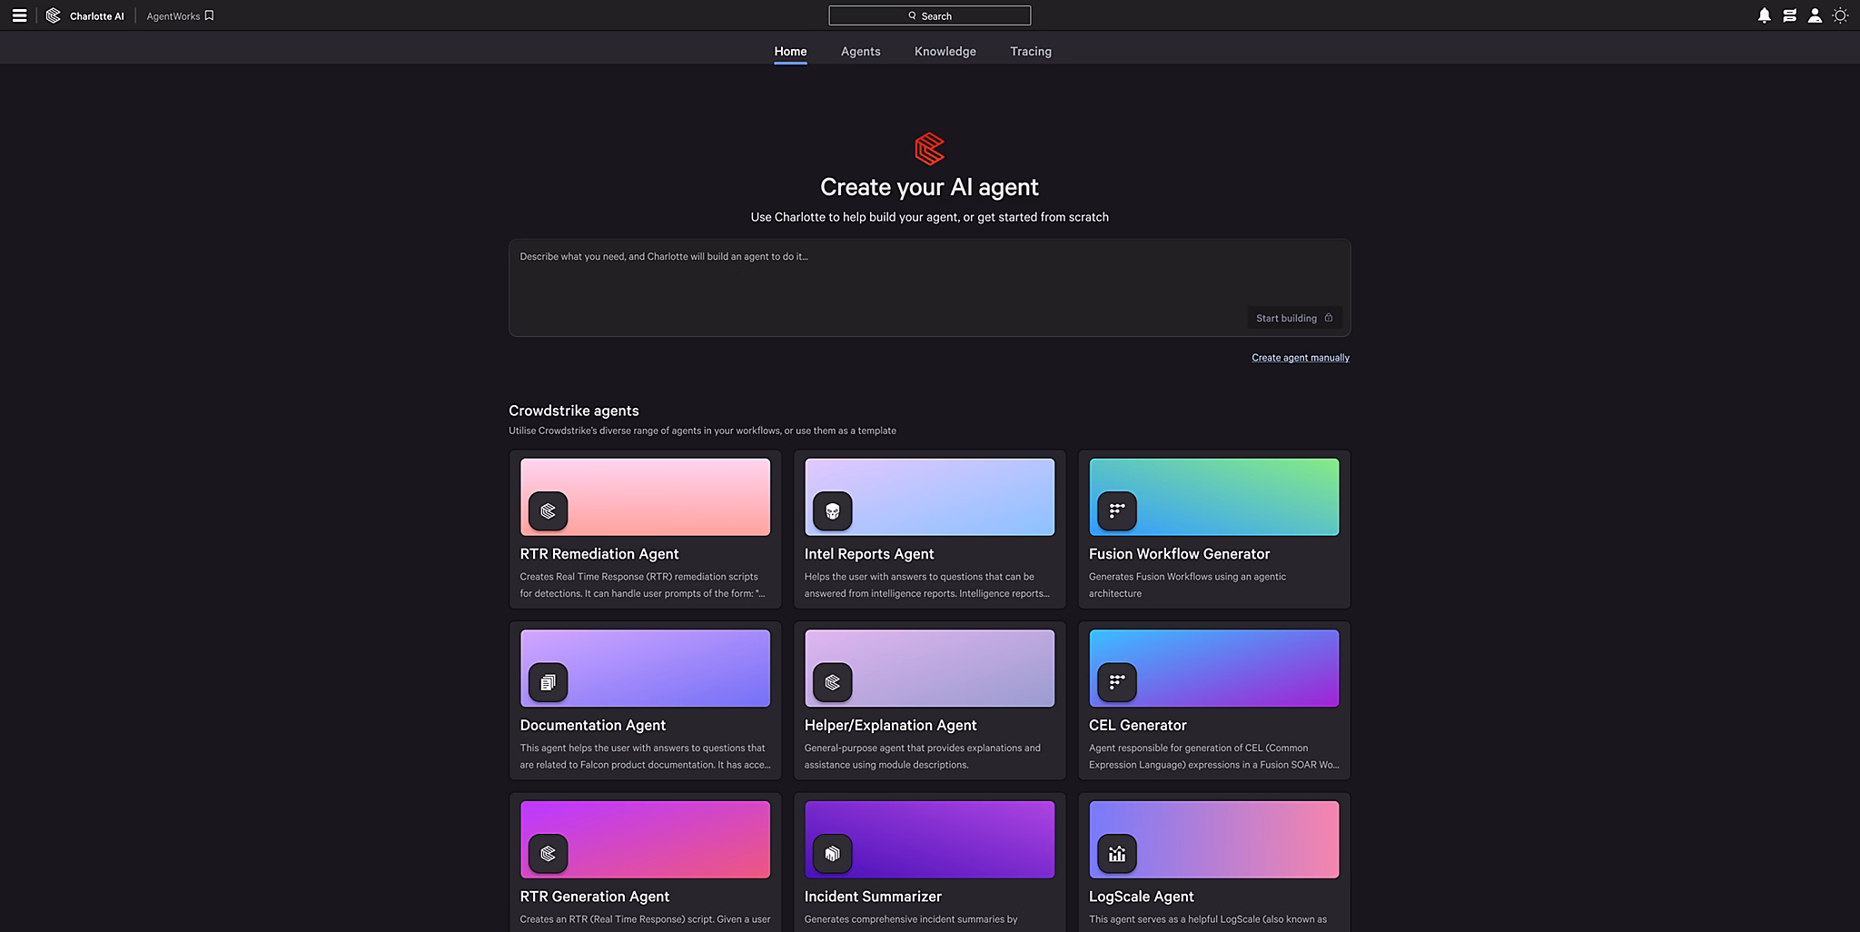Switch to the Agents tab

point(860,52)
